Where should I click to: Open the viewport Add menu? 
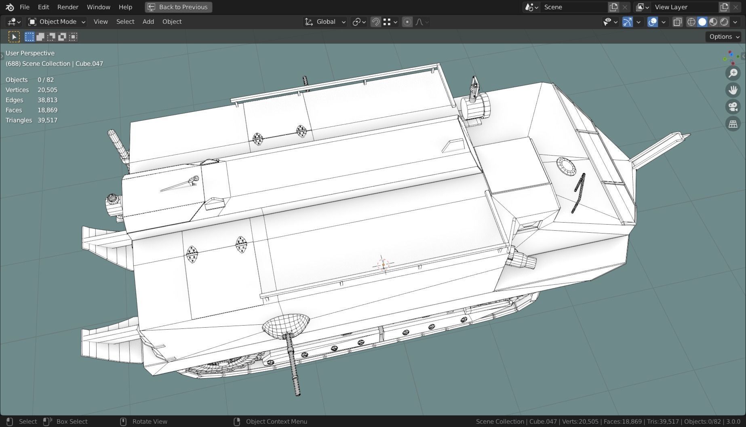[148, 22]
